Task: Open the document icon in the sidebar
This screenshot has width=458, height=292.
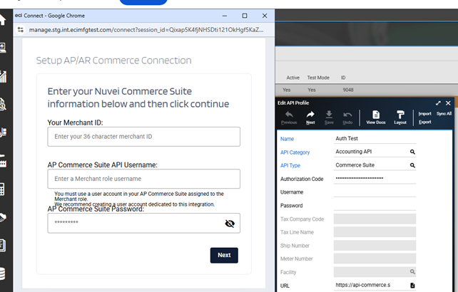Action: coord(3,245)
